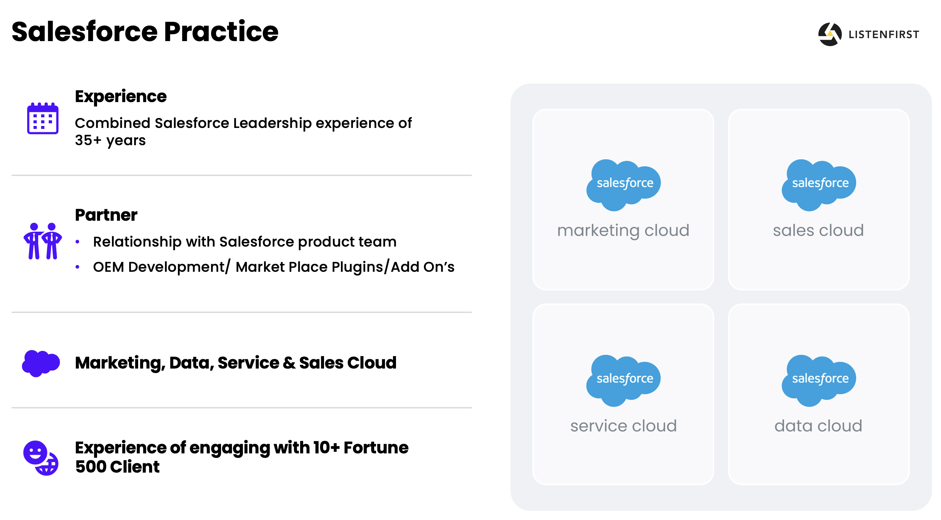Click the Salesforce Practice slide title

click(x=145, y=32)
